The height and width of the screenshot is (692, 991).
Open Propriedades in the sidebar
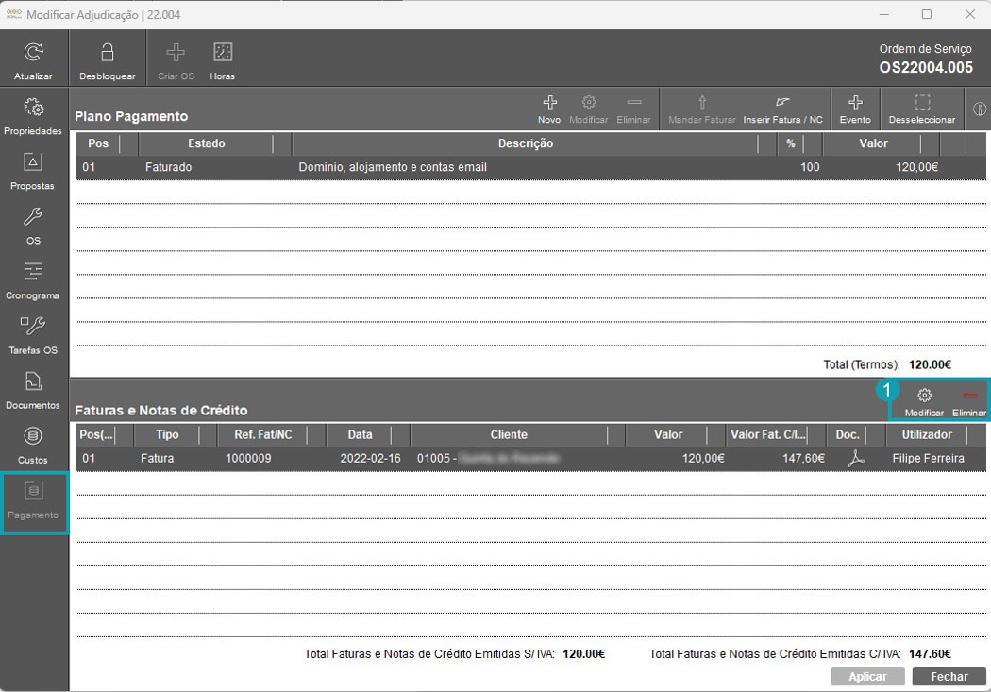coord(33,116)
